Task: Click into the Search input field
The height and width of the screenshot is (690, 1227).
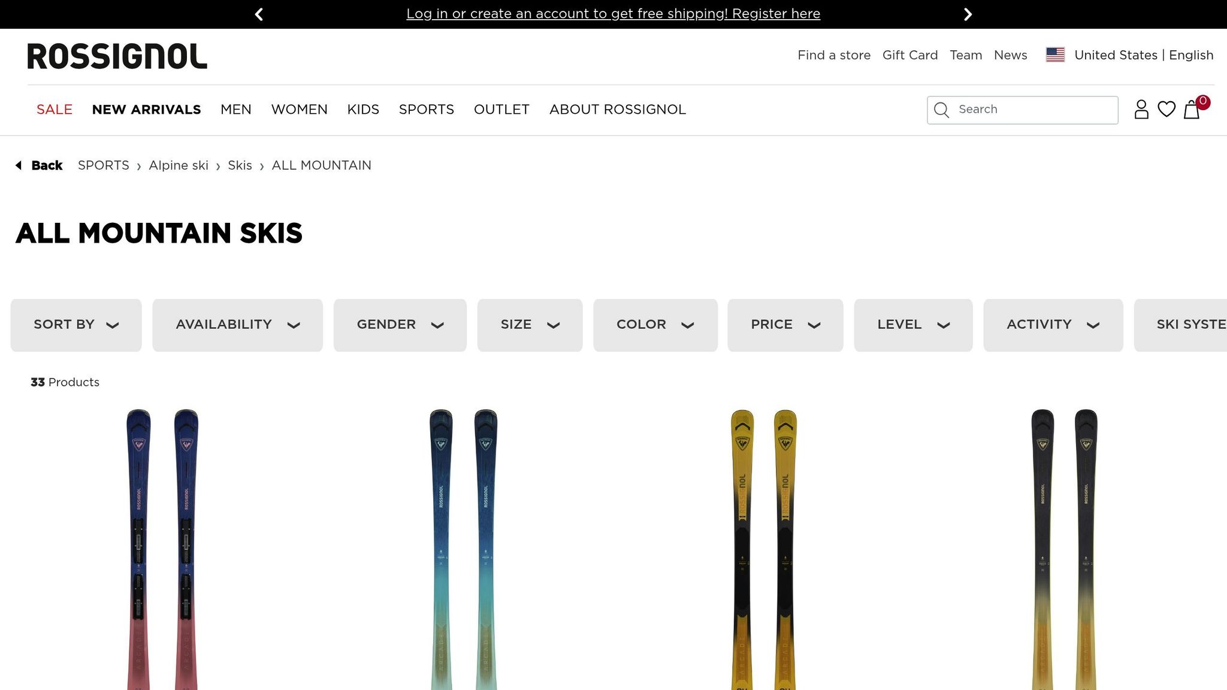Action: point(1023,110)
